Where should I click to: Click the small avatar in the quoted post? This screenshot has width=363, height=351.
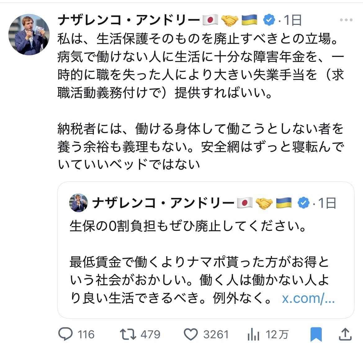click(x=78, y=203)
